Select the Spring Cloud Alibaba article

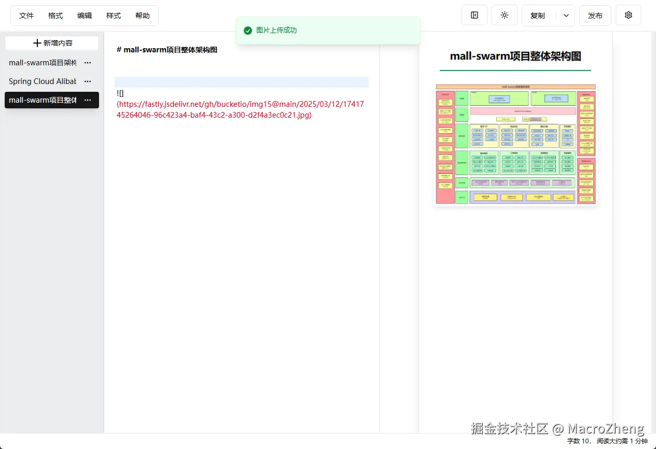pyautogui.click(x=43, y=81)
